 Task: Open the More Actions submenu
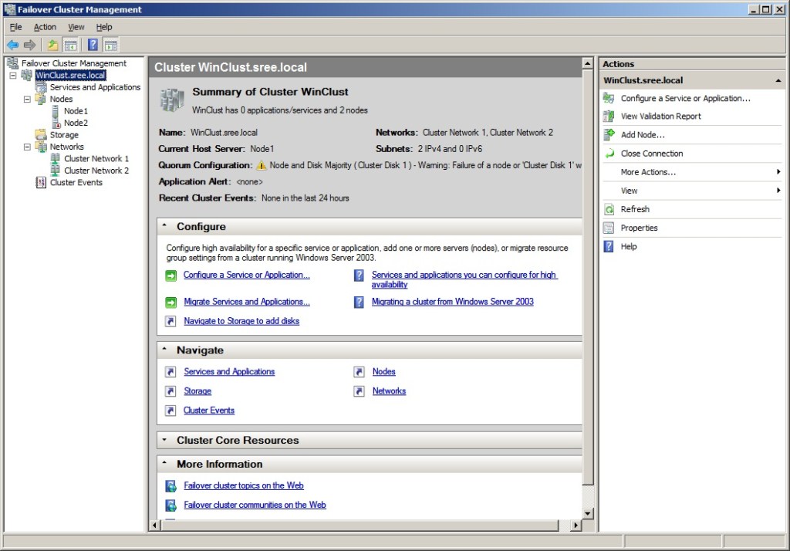(648, 172)
